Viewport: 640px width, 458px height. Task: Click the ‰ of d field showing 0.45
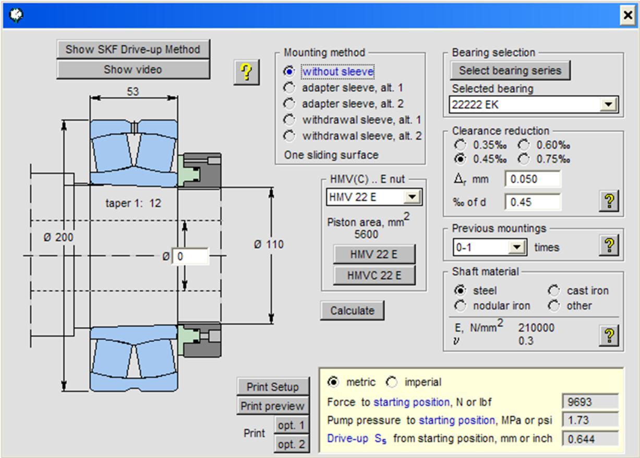(533, 202)
